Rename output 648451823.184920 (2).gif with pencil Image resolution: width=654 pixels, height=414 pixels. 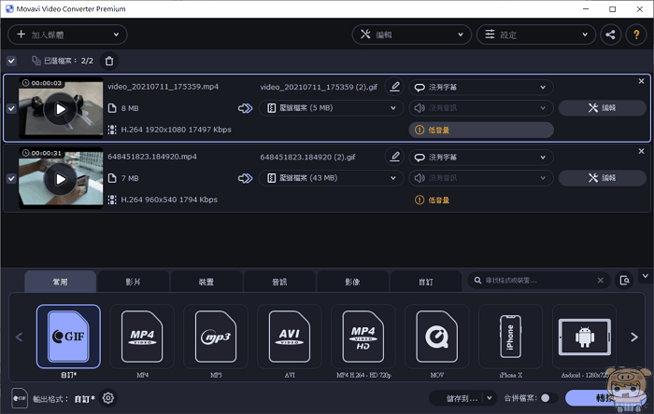click(x=394, y=157)
